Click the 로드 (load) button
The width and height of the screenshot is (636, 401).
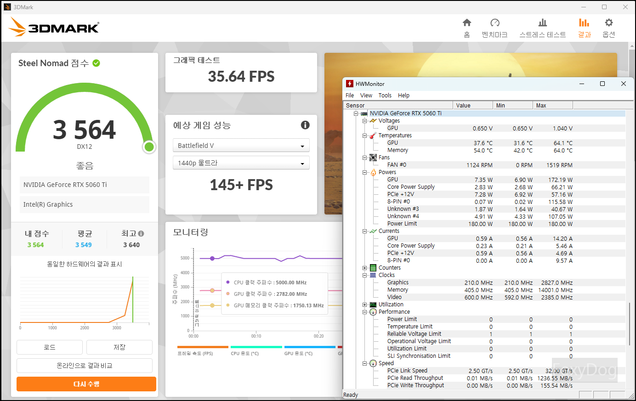click(50, 347)
